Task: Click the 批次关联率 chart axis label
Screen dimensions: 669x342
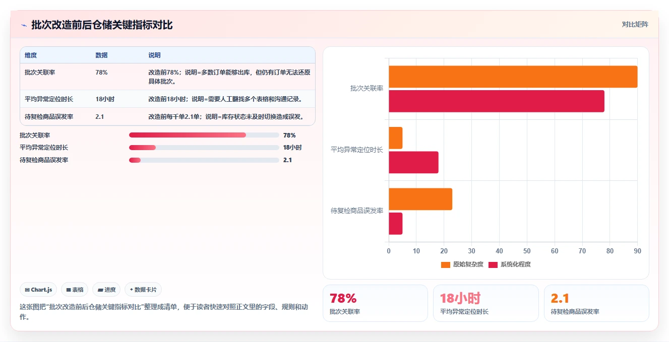Action: click(x=367, y=88)
